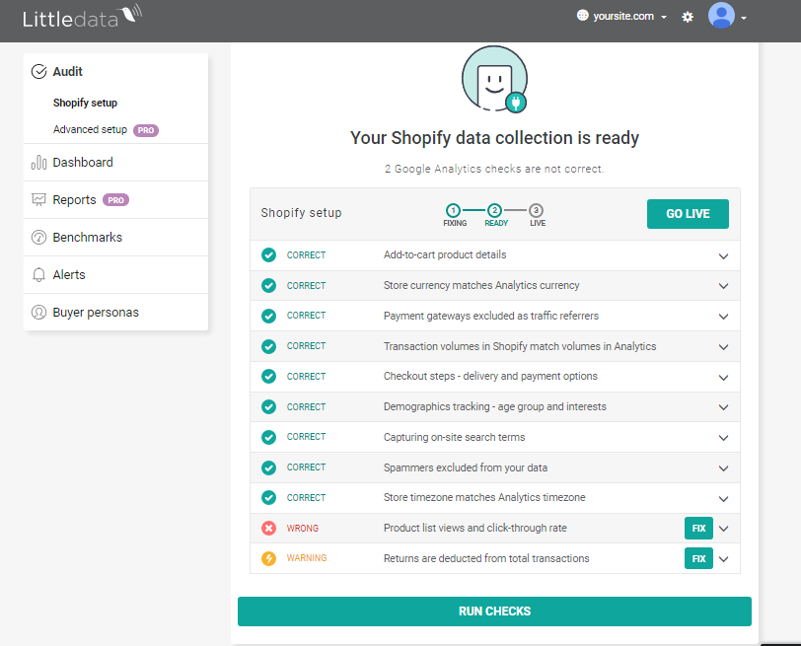Click the WARNING status label
801x646 pixels.
pyautogui.click(x=307, y=558)
